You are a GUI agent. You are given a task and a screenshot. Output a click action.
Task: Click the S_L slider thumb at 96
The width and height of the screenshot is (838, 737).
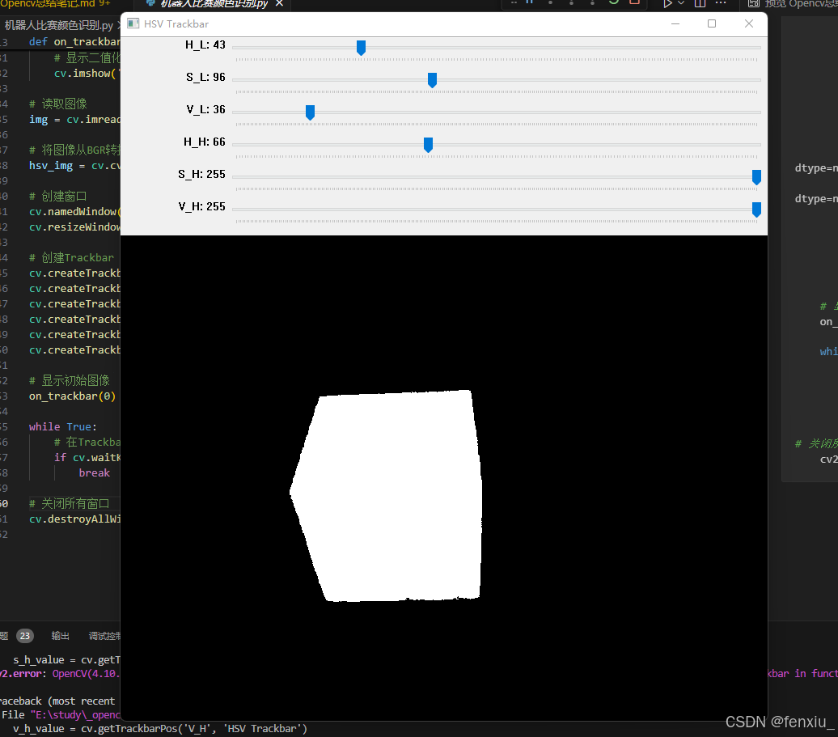433,80
